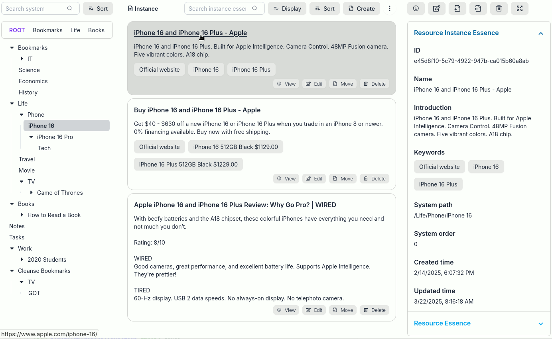Viewport: 552px width, 339px height.
Task: Expand the Resource Essence section chevron
Action: click(x=541, y=324)
